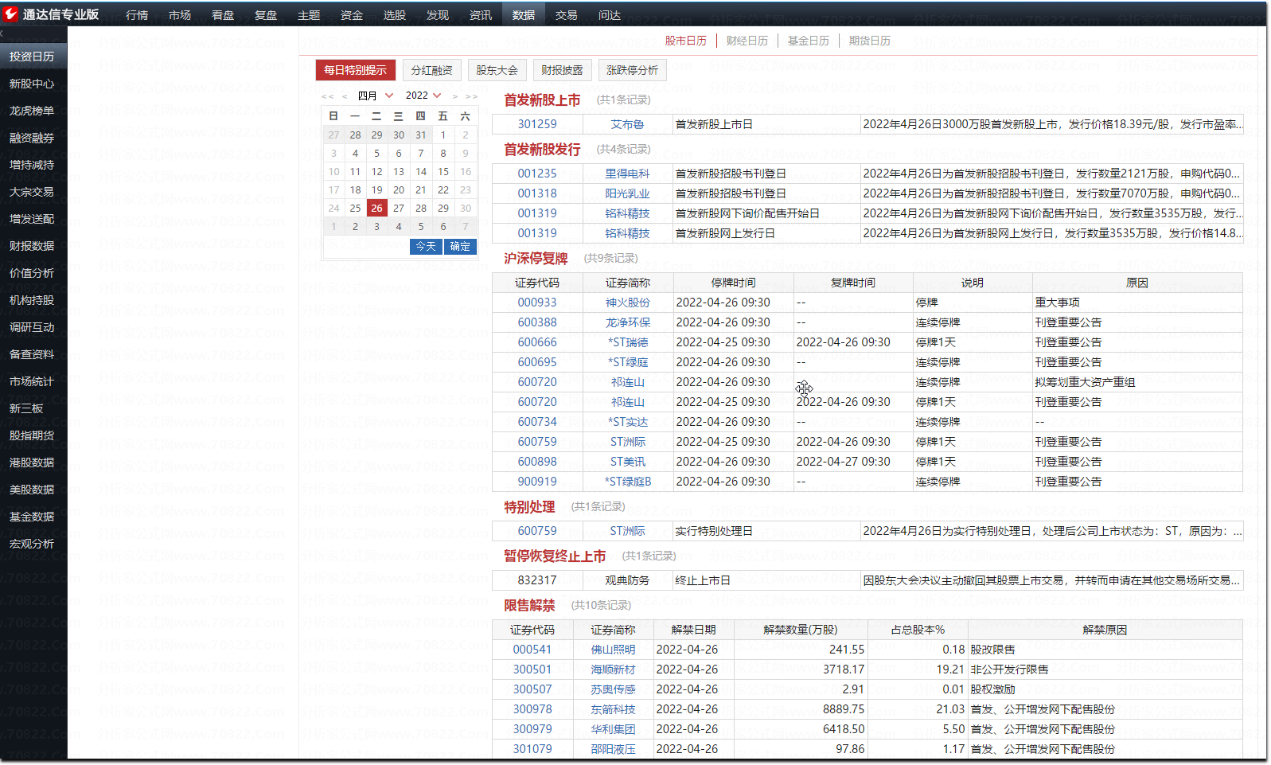Select the 数据 menu
Viewport: 1271px width, 765px height.
click(x=524, y=15)
